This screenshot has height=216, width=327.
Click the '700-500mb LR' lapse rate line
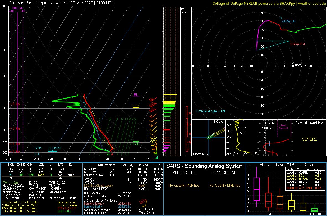tap(19, 212)
